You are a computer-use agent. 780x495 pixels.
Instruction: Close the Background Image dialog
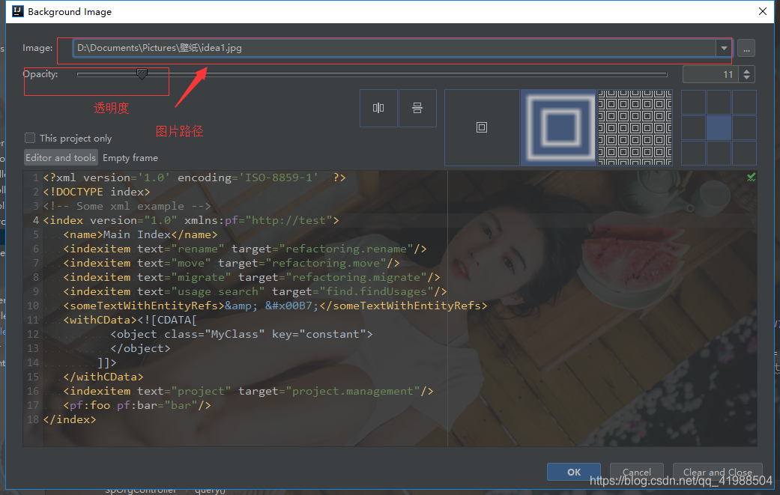(x=763, y=11)
